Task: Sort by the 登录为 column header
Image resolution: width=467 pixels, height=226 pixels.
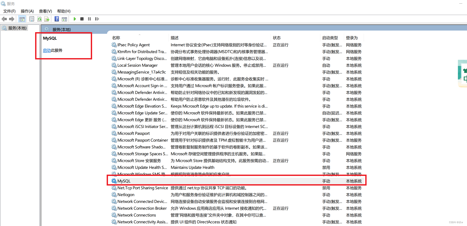Action: point(352,38)
